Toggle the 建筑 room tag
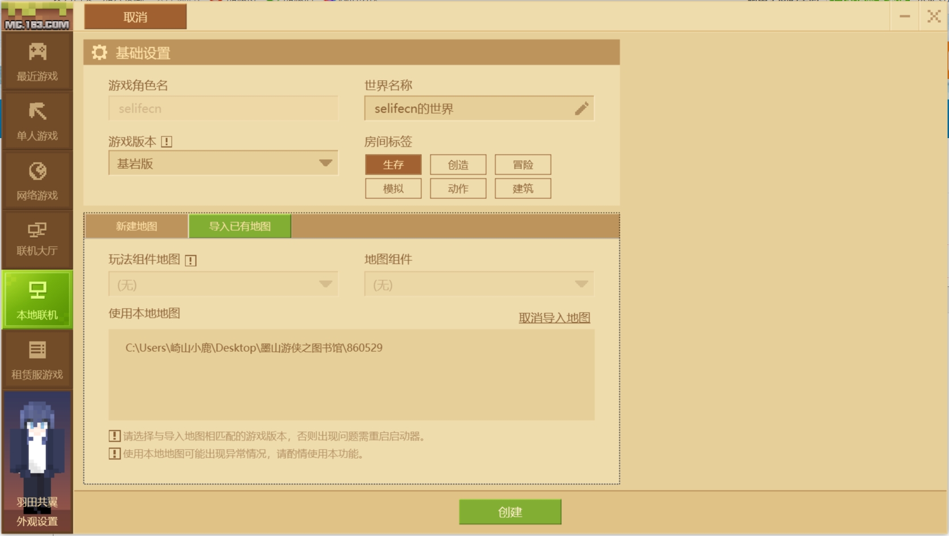 [x=523, y=189]
